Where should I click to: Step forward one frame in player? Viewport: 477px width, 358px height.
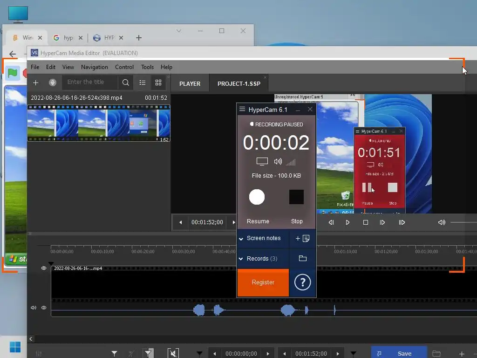[382, 222]
